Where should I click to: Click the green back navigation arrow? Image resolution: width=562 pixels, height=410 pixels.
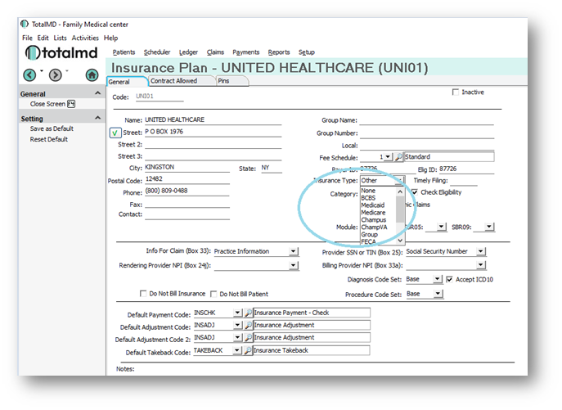[x=30, y=74]
